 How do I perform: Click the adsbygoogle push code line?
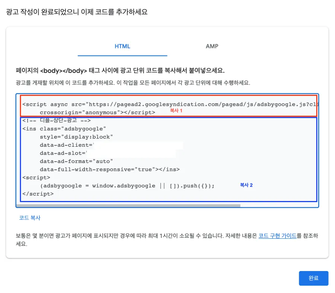(x=127, y=186)
